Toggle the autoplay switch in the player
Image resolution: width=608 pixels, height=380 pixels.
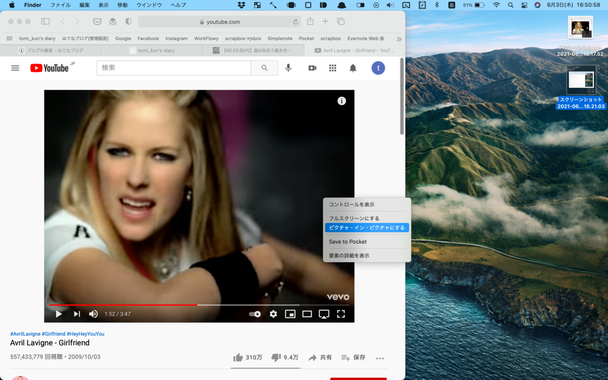[255, 314]
